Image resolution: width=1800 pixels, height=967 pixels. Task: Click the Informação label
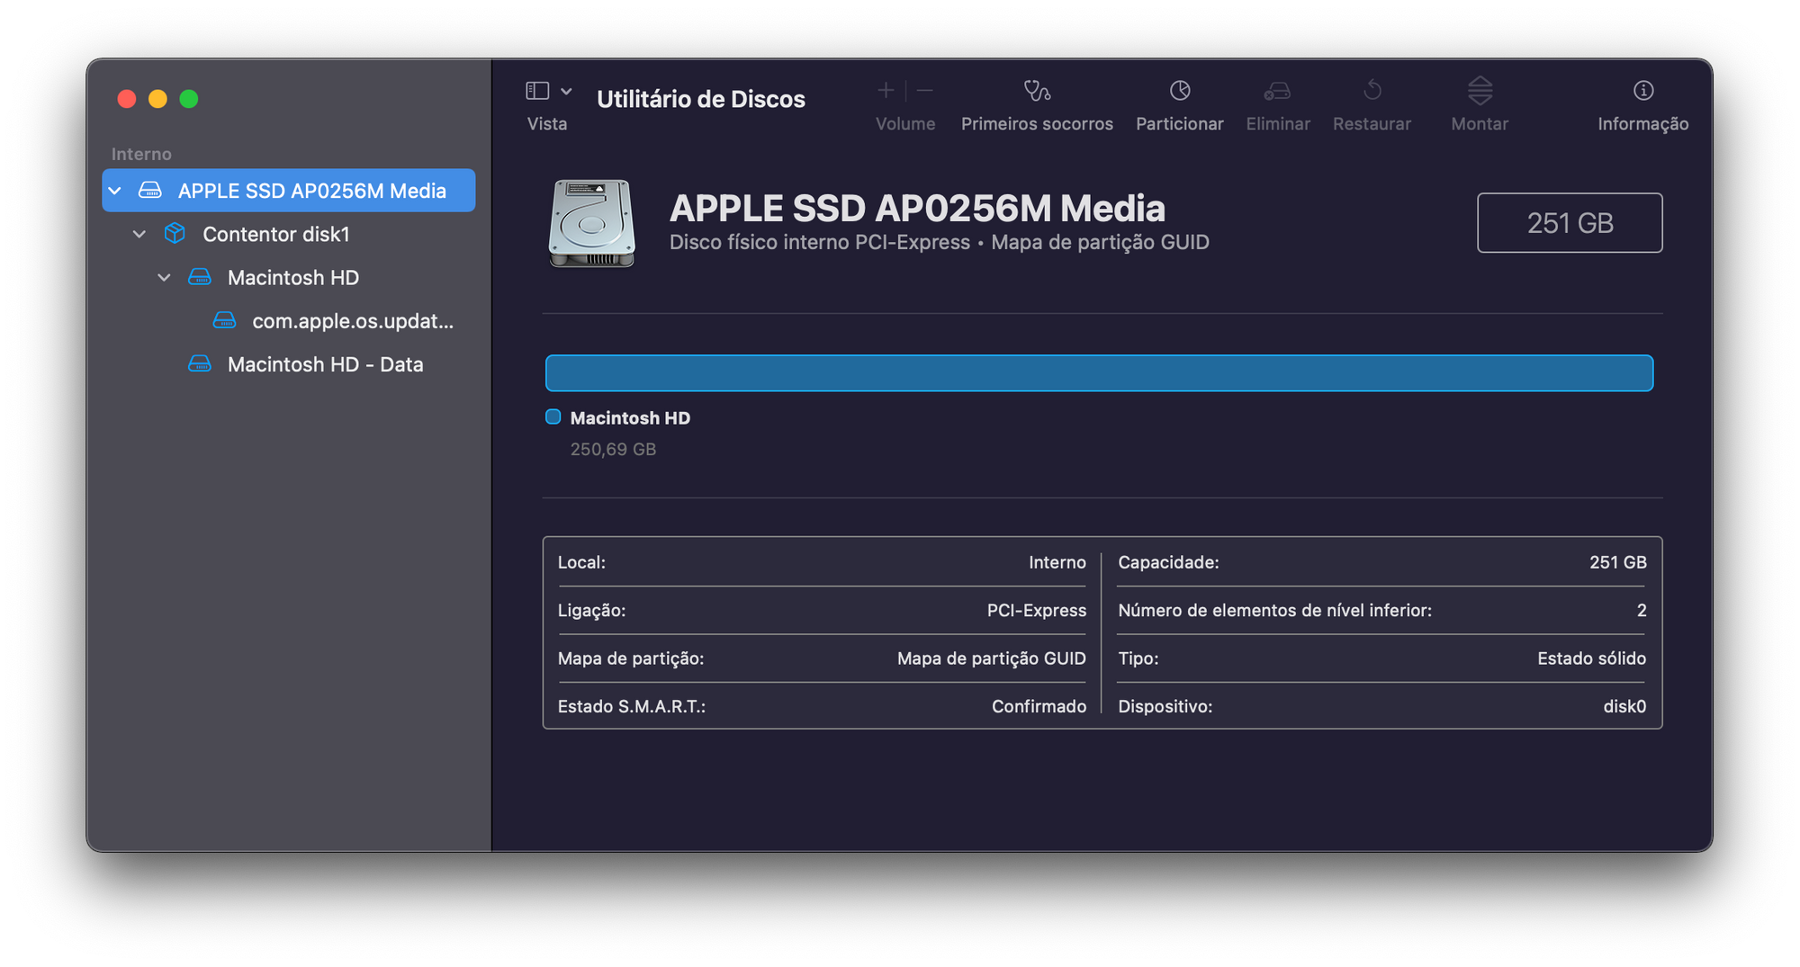click(x=1643, y=124)
